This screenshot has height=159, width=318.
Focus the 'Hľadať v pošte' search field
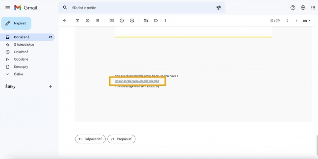point(142,8)
